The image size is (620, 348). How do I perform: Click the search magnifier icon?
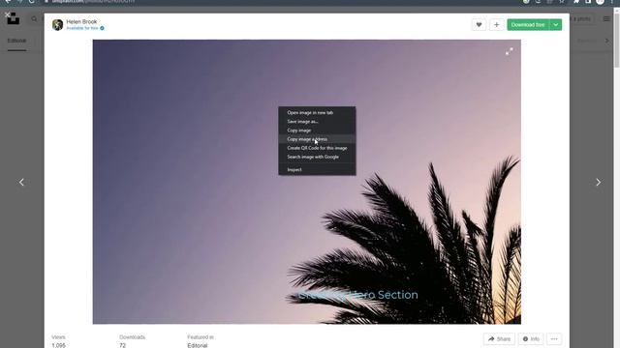[x=35, y=18]
